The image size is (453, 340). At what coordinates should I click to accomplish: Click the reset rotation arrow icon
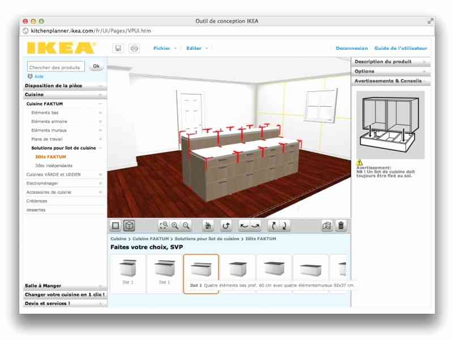click(x=226, y=226)
